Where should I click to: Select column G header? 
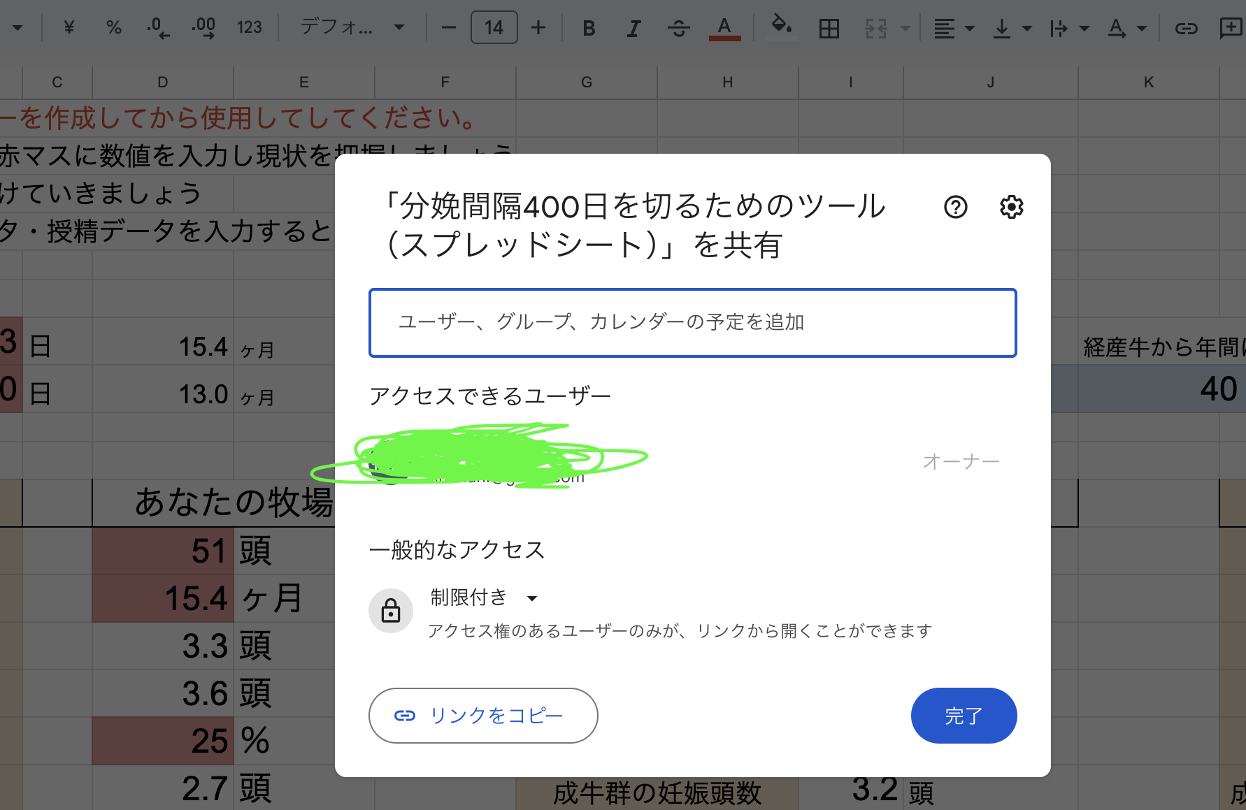click(x=586, y=82)
